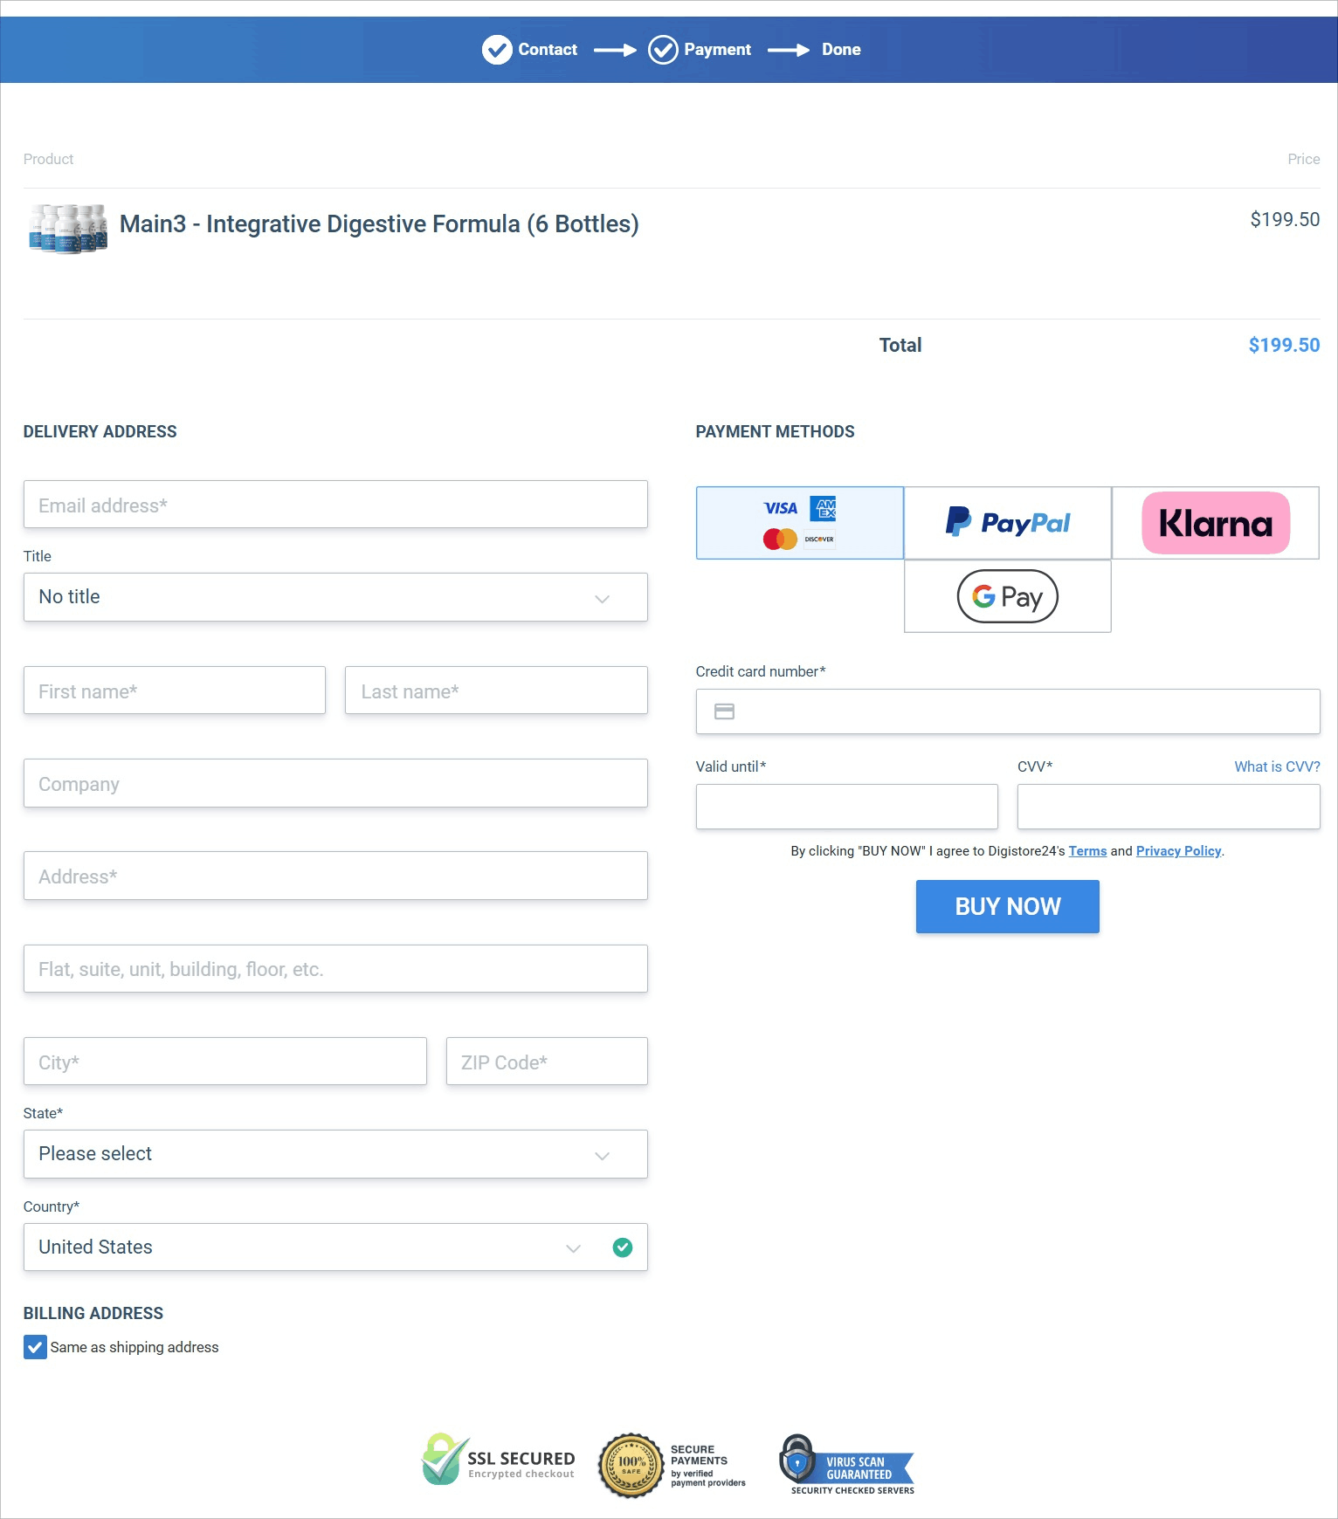Open the Digistore24 Terms link

click(x=1087, y=851)
